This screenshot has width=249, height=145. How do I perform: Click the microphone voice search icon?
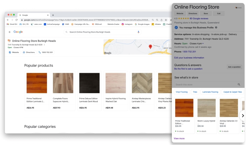pyautogui.click(x=138, y=32)
